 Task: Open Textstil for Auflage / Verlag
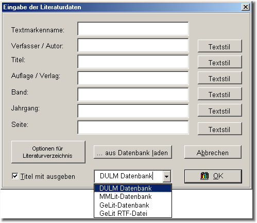(x=220, y=78)
